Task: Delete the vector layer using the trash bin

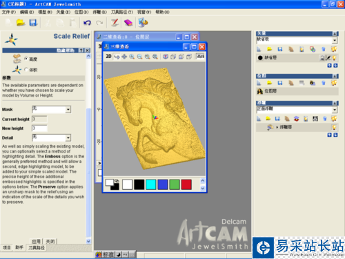Action: click(324, 49)
